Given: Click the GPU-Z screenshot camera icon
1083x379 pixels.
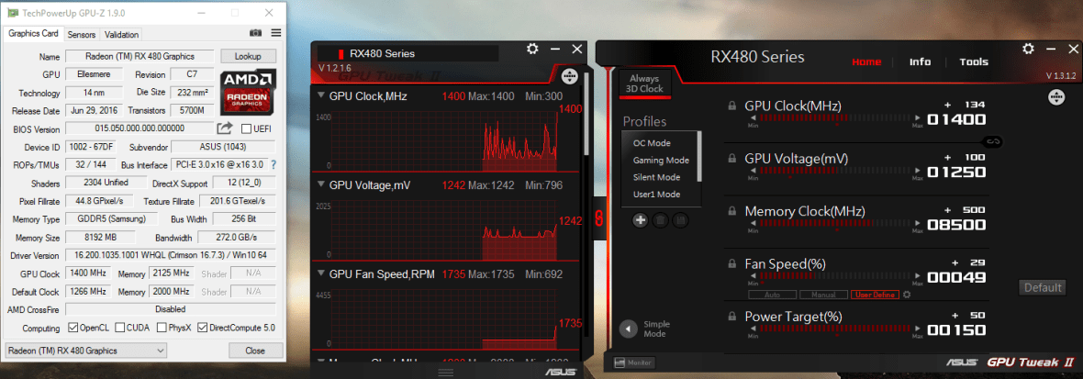Looking at the screenshot, I should coord(254,34).
